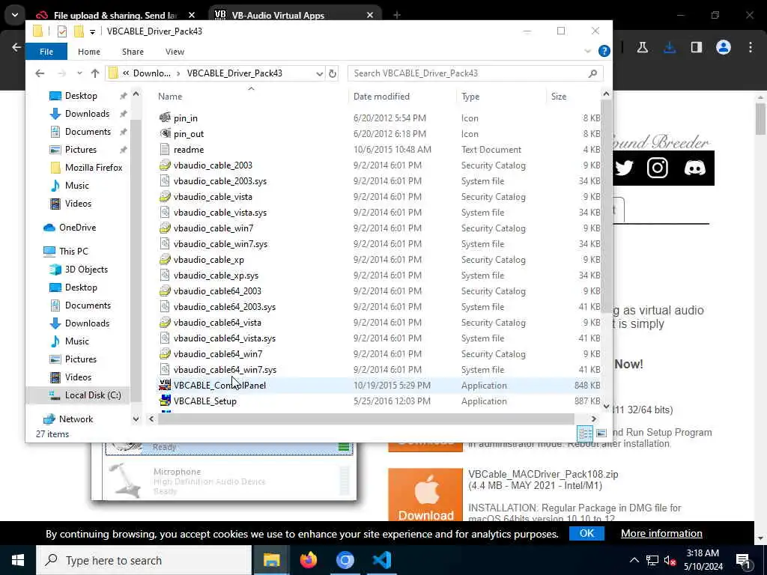This screenshot has height=575, width=767.
Task: Sort files by Type column
Action: 470,97
